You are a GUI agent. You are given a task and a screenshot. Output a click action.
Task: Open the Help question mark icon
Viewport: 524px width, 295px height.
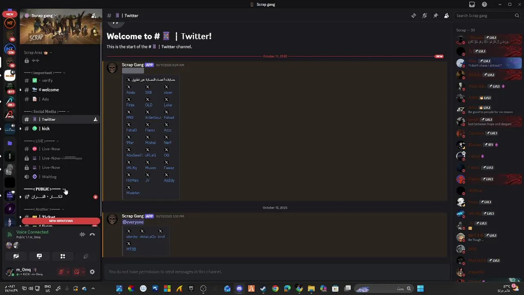[x=484, y=5]
